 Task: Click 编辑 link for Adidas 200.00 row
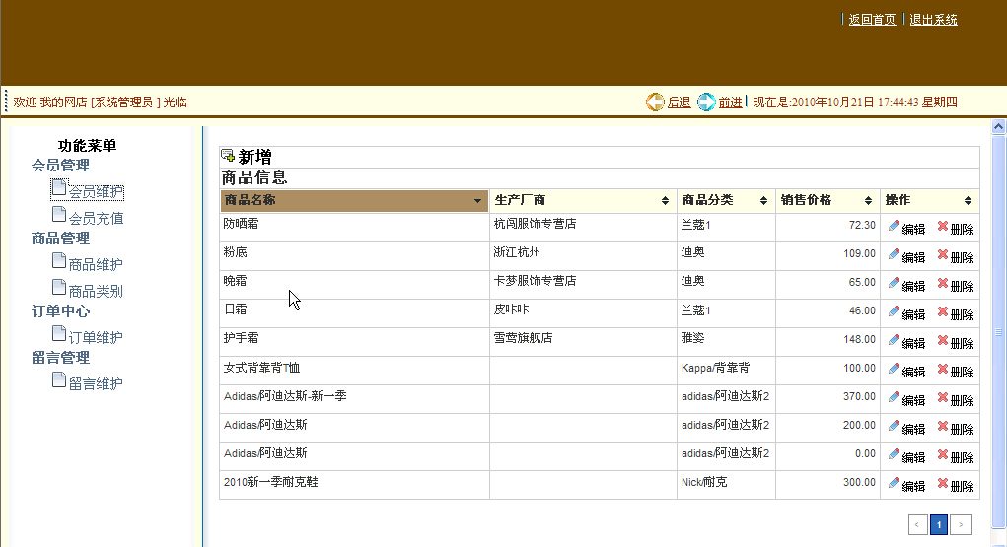coord(913,429)
